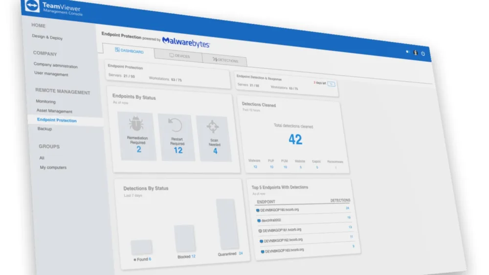Image resolution: width=489 pixels, height=275 pixels.
Task: Click the PUM count 10
Action: pos(285,167)
